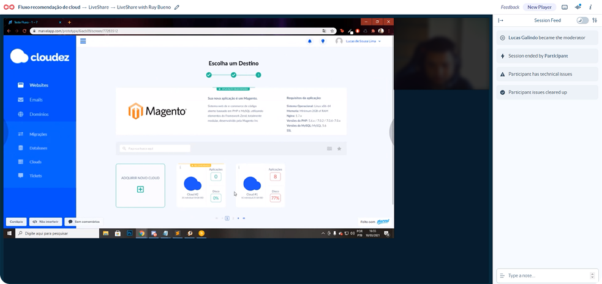Click the Windows taskbar search box
The image size is (602, 284).
57,233
